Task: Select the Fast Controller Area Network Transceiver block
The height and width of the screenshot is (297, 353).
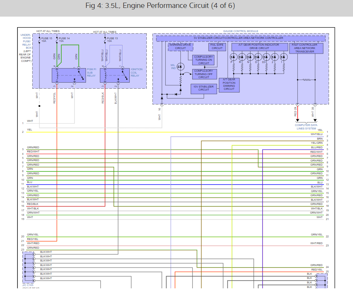Action: (x=306, y=48)
